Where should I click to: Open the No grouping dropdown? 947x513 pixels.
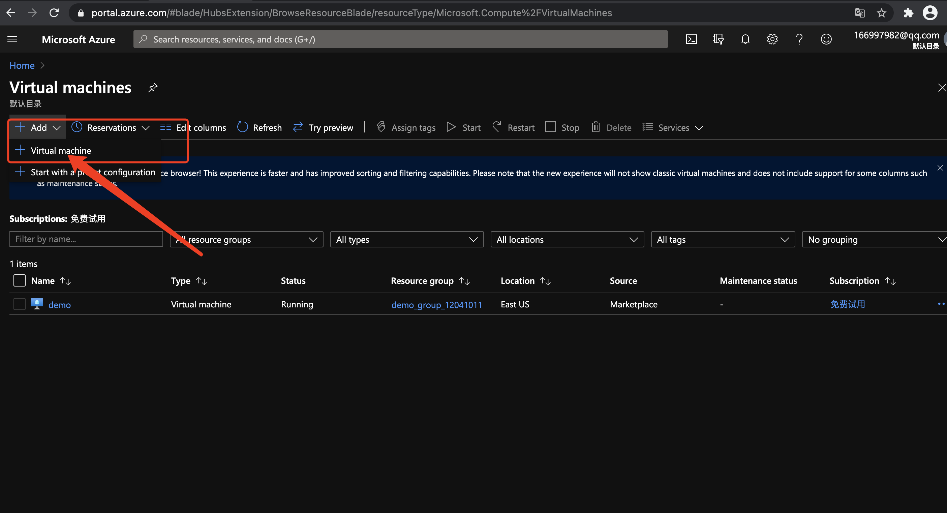[x=875, y=239]
